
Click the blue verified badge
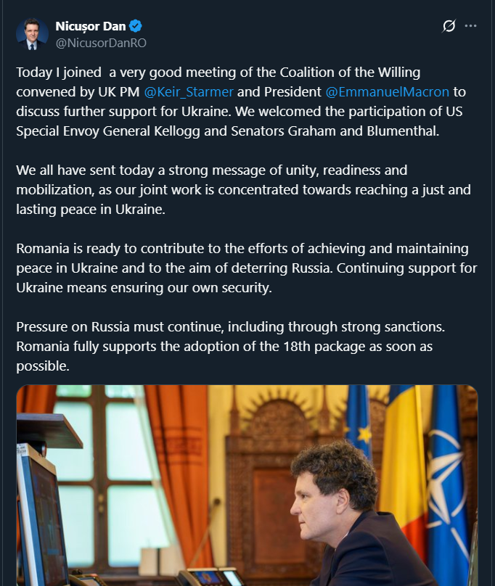click(136, 26)
